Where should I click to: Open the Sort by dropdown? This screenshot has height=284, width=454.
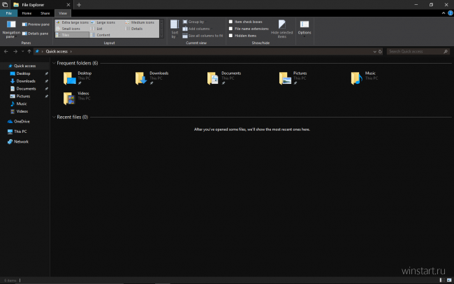(x=174, y=29)
